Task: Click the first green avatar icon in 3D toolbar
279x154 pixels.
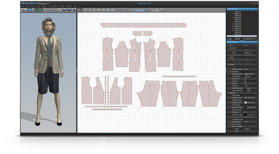Action: (37, 10)
